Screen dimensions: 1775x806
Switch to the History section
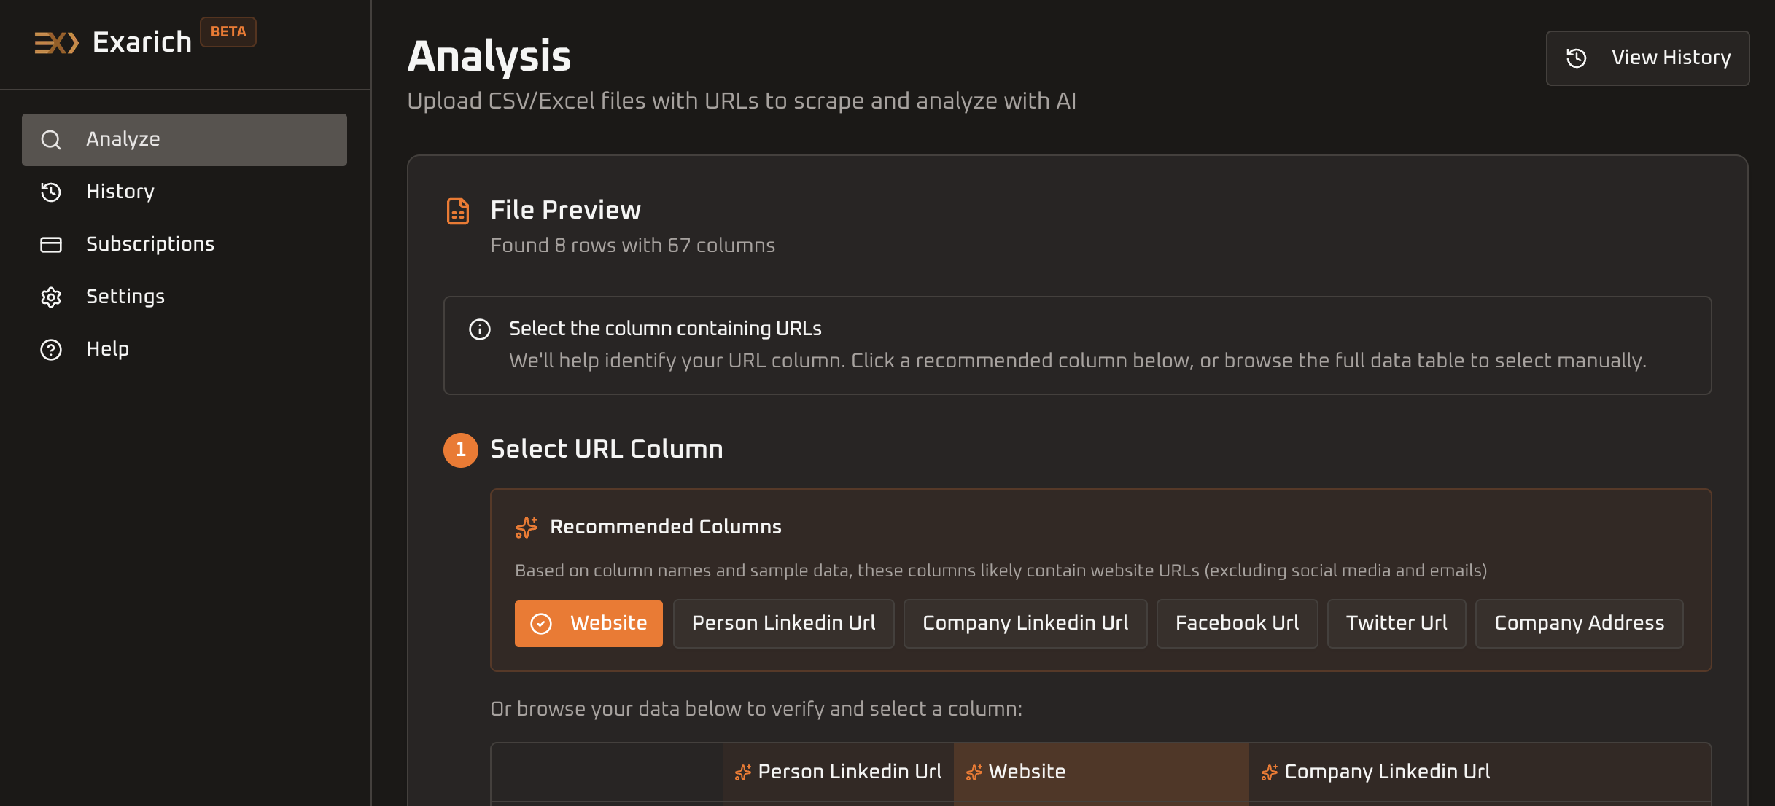119,192
